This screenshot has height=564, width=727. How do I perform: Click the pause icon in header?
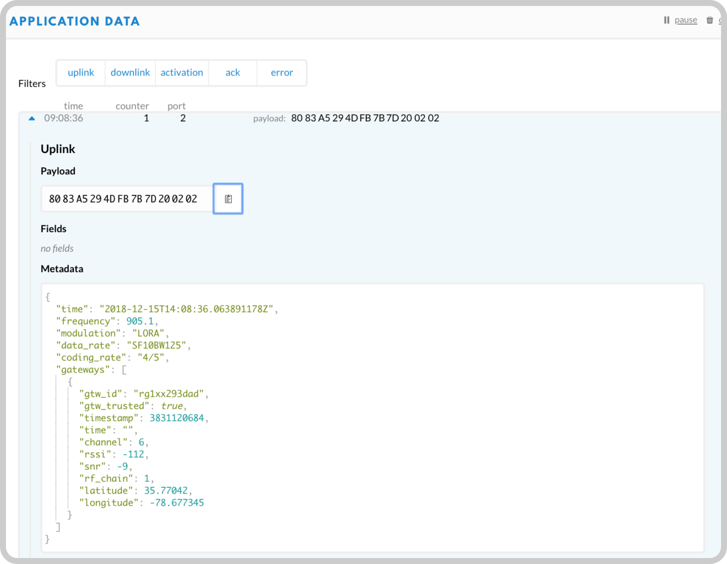point(667,20)
